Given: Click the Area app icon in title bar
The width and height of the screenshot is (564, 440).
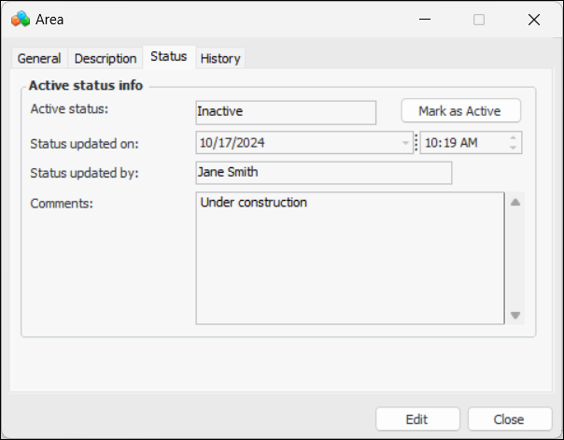Looking at the screenshot, I should [x=20, y=19].
